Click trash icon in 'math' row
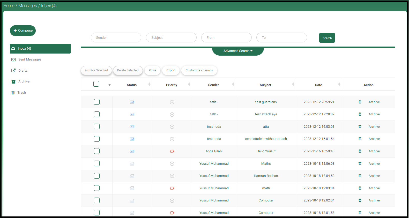409x218 pixels. [x=360, y=188]
